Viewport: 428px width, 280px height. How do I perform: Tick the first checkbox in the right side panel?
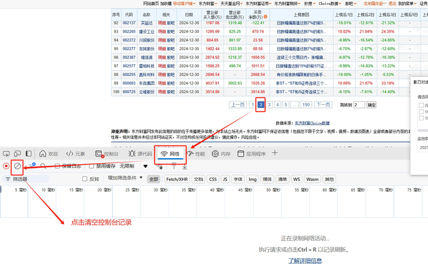tap(421, 105)
